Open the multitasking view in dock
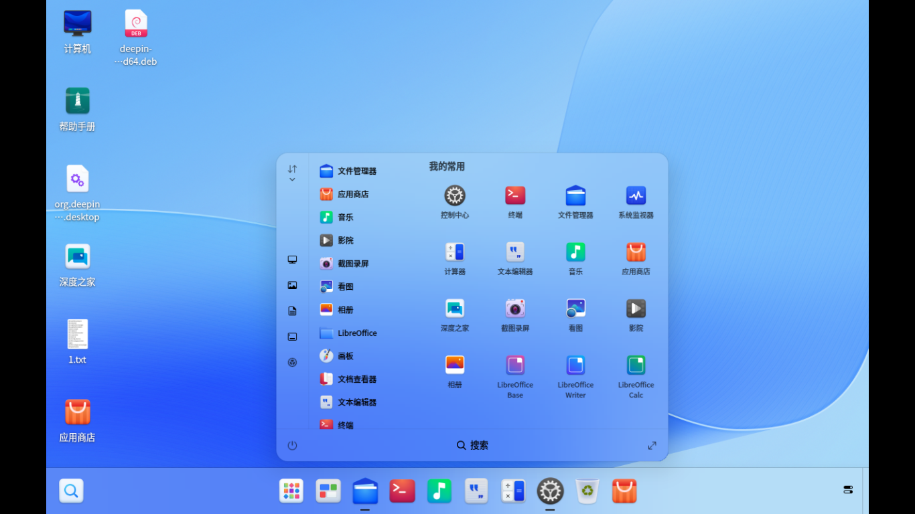 (x=328, y=491)
